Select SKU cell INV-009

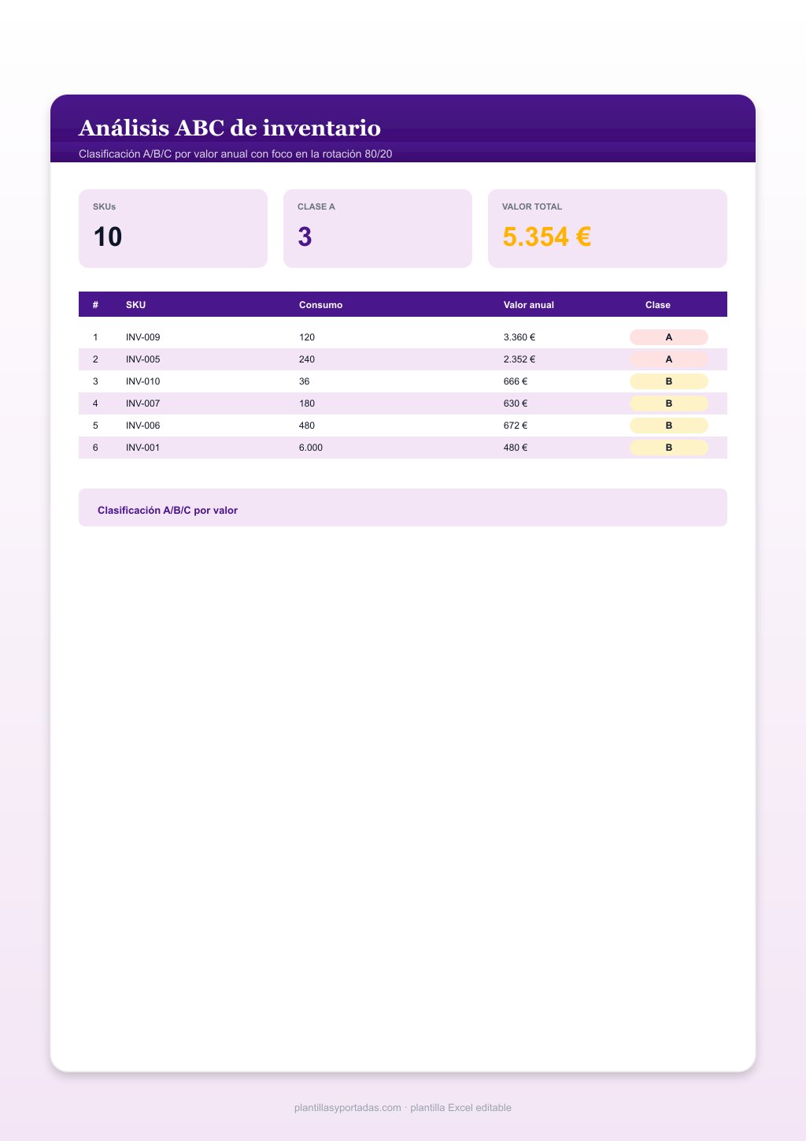142,337
